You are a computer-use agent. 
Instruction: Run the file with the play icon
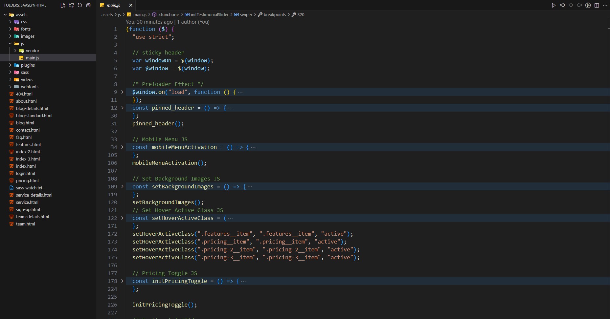coord(554,5)
